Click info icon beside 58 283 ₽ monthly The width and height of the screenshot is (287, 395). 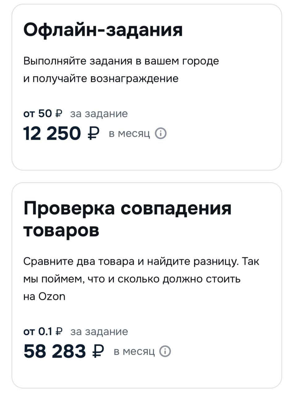tap(165, 351)
